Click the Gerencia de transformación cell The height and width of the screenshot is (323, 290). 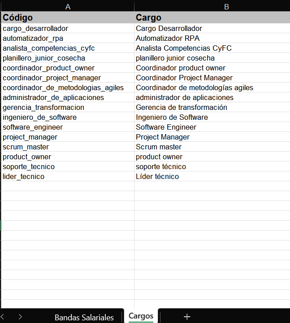click(x=212, y=107)
